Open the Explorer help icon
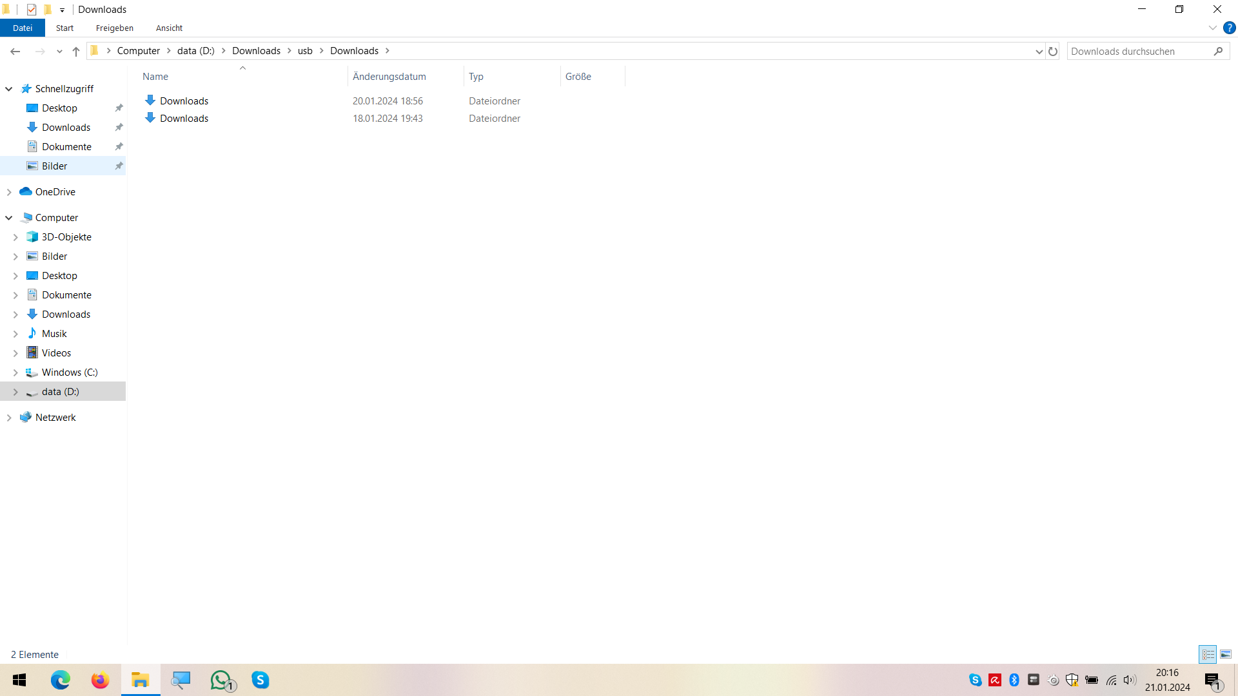The height and width of the screenshot is (696, 1238). [1230, 28]
